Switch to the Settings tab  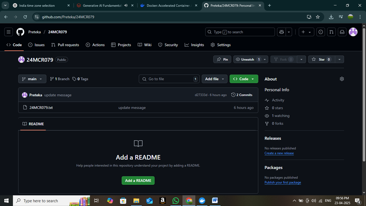221,45
